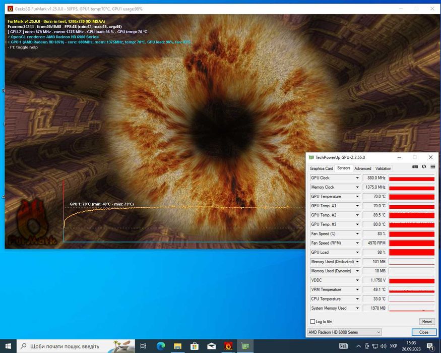Open Microsoft Store from the taskbar
Screen dimensions: 441x353
click(x=195, y=346)
